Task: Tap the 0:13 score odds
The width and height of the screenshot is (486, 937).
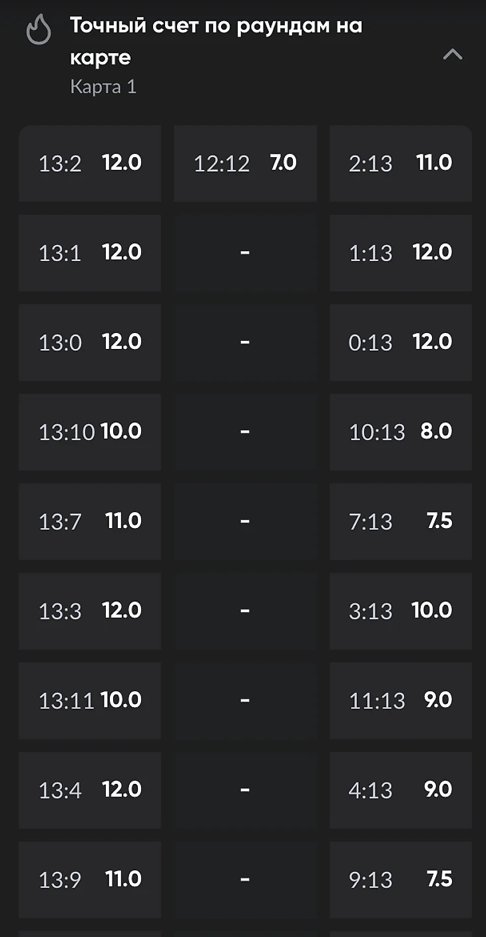Action: 400,342
